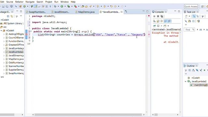This screenshot has height=117, width=208.
Task: Click the error marker on line 7
Action: click(x=26, y=34)
